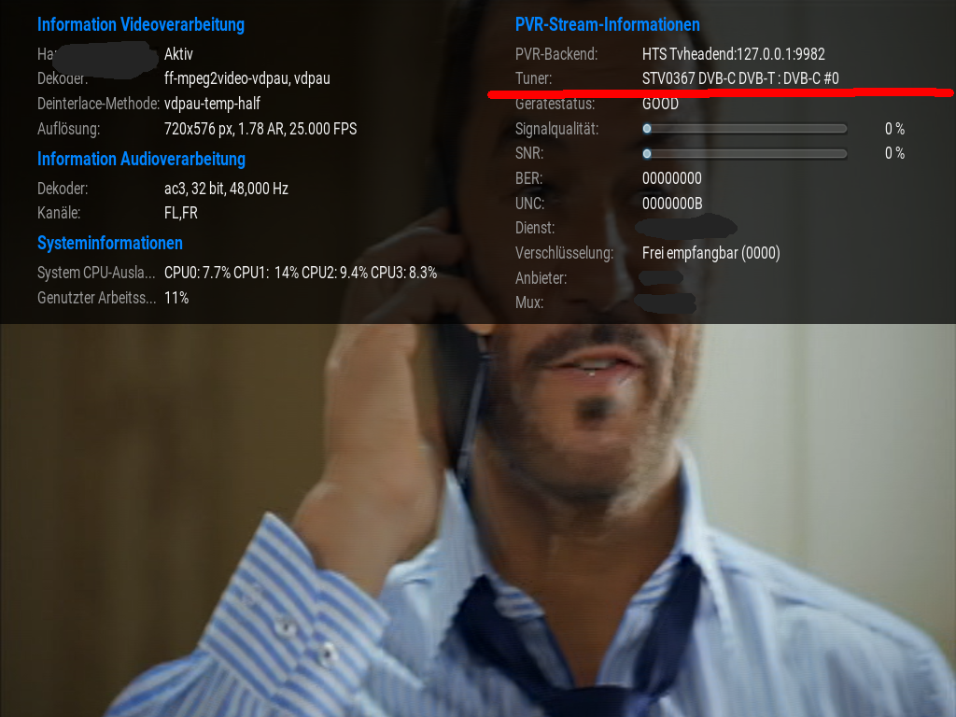Screen dimensions: 956x717
Task: Click the 'Dekoder:' label under Audioverarbeitung
Action: click(63, 189)
